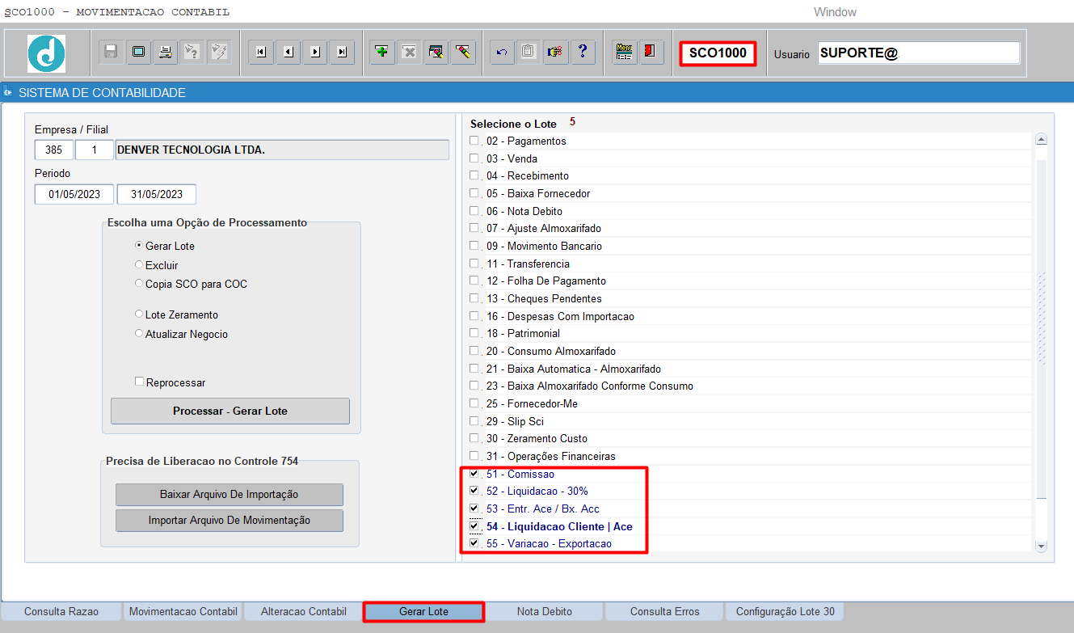
Task: Go to last record icon
Action: pos(342,52)
